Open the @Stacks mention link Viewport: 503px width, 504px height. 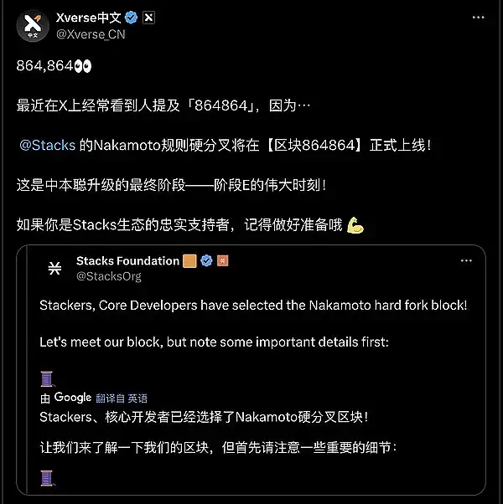[48, 146]
